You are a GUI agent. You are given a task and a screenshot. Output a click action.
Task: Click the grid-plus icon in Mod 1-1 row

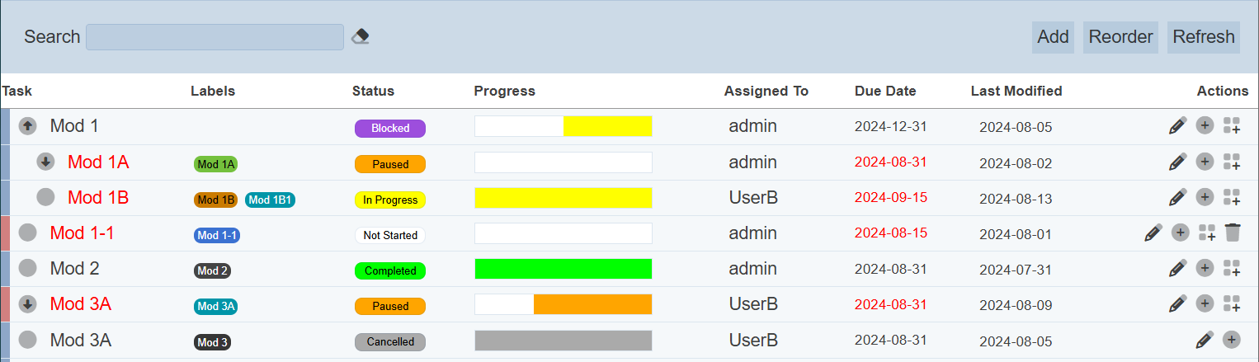tap(1207, 233)
